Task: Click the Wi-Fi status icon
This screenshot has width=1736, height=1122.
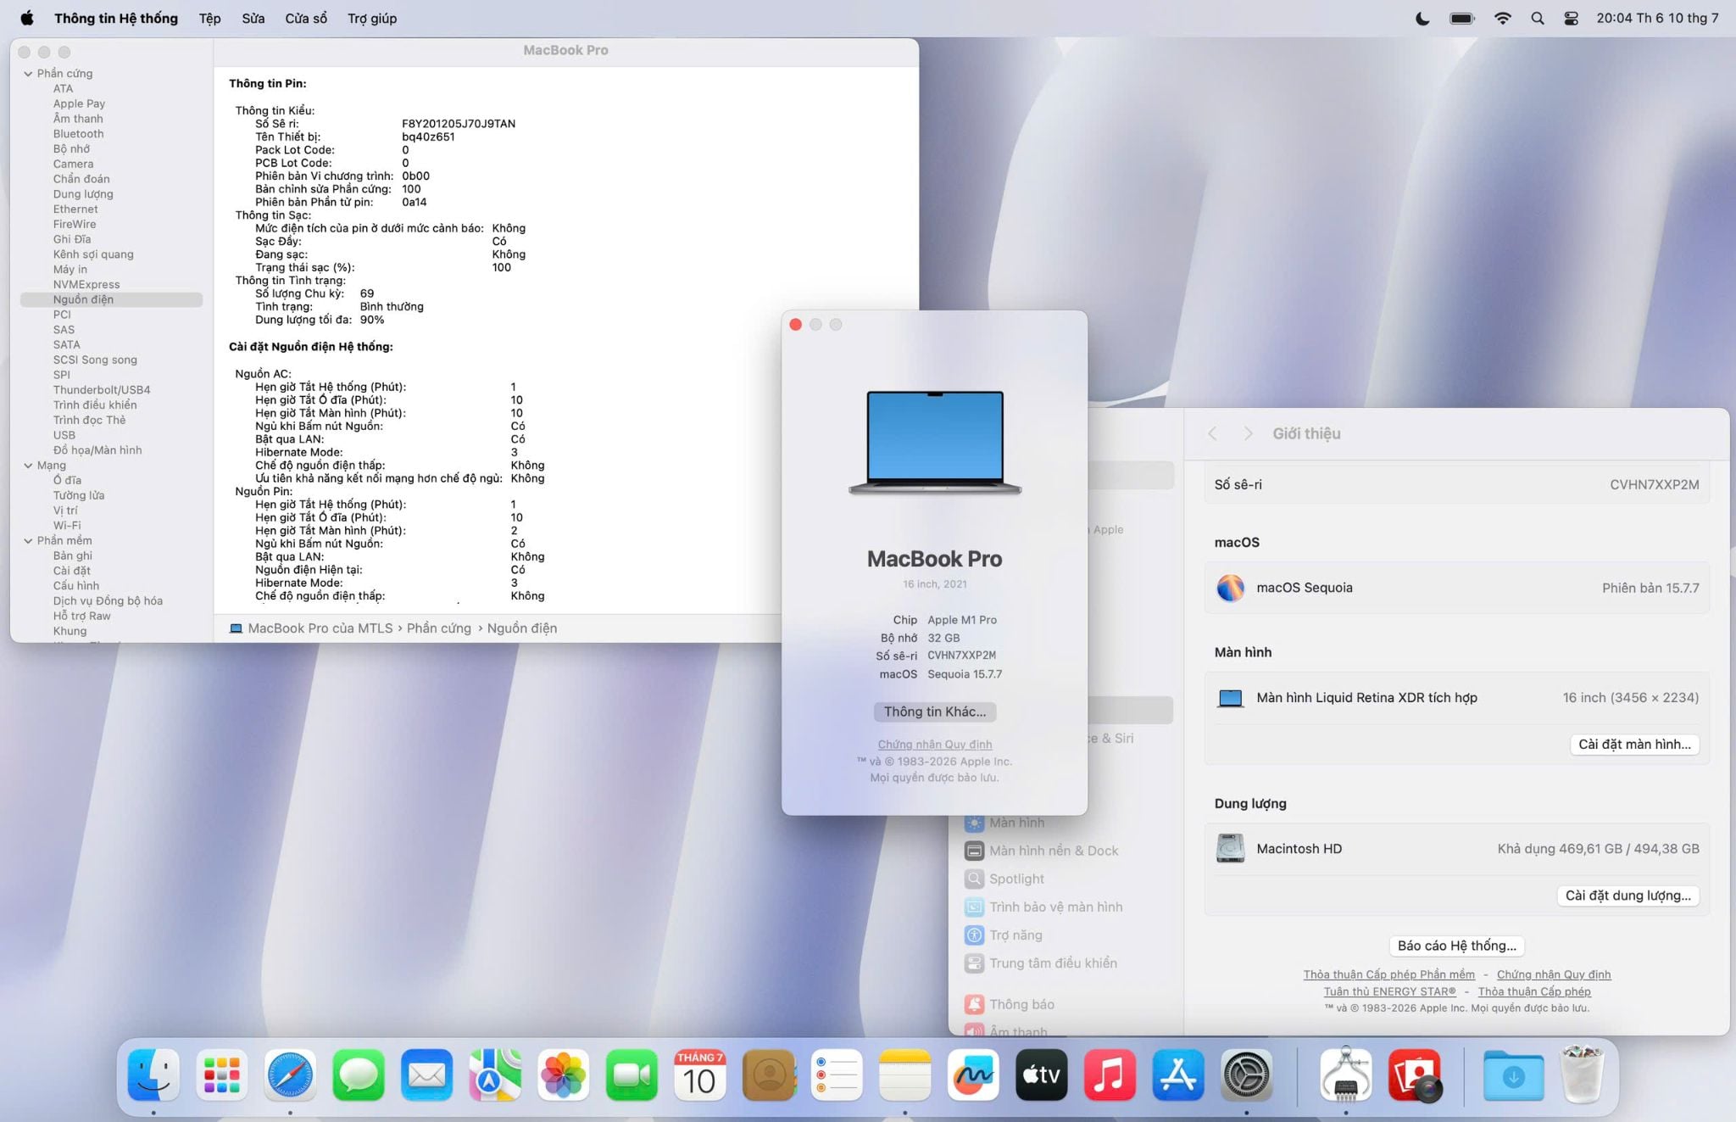Action: click(1502, 18)
